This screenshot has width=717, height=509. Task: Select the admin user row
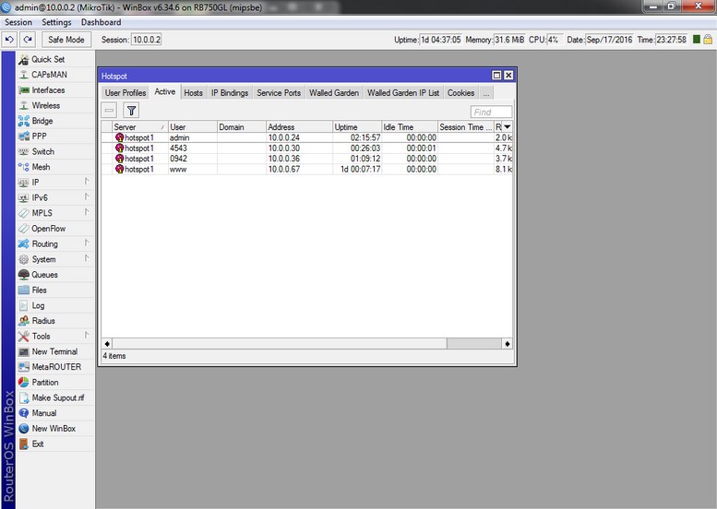click(x=307, y=137)
